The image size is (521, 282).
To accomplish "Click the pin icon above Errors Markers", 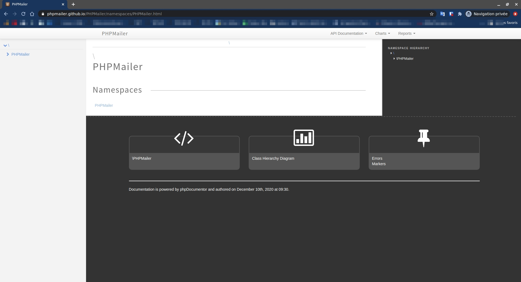I will point(424,138).
